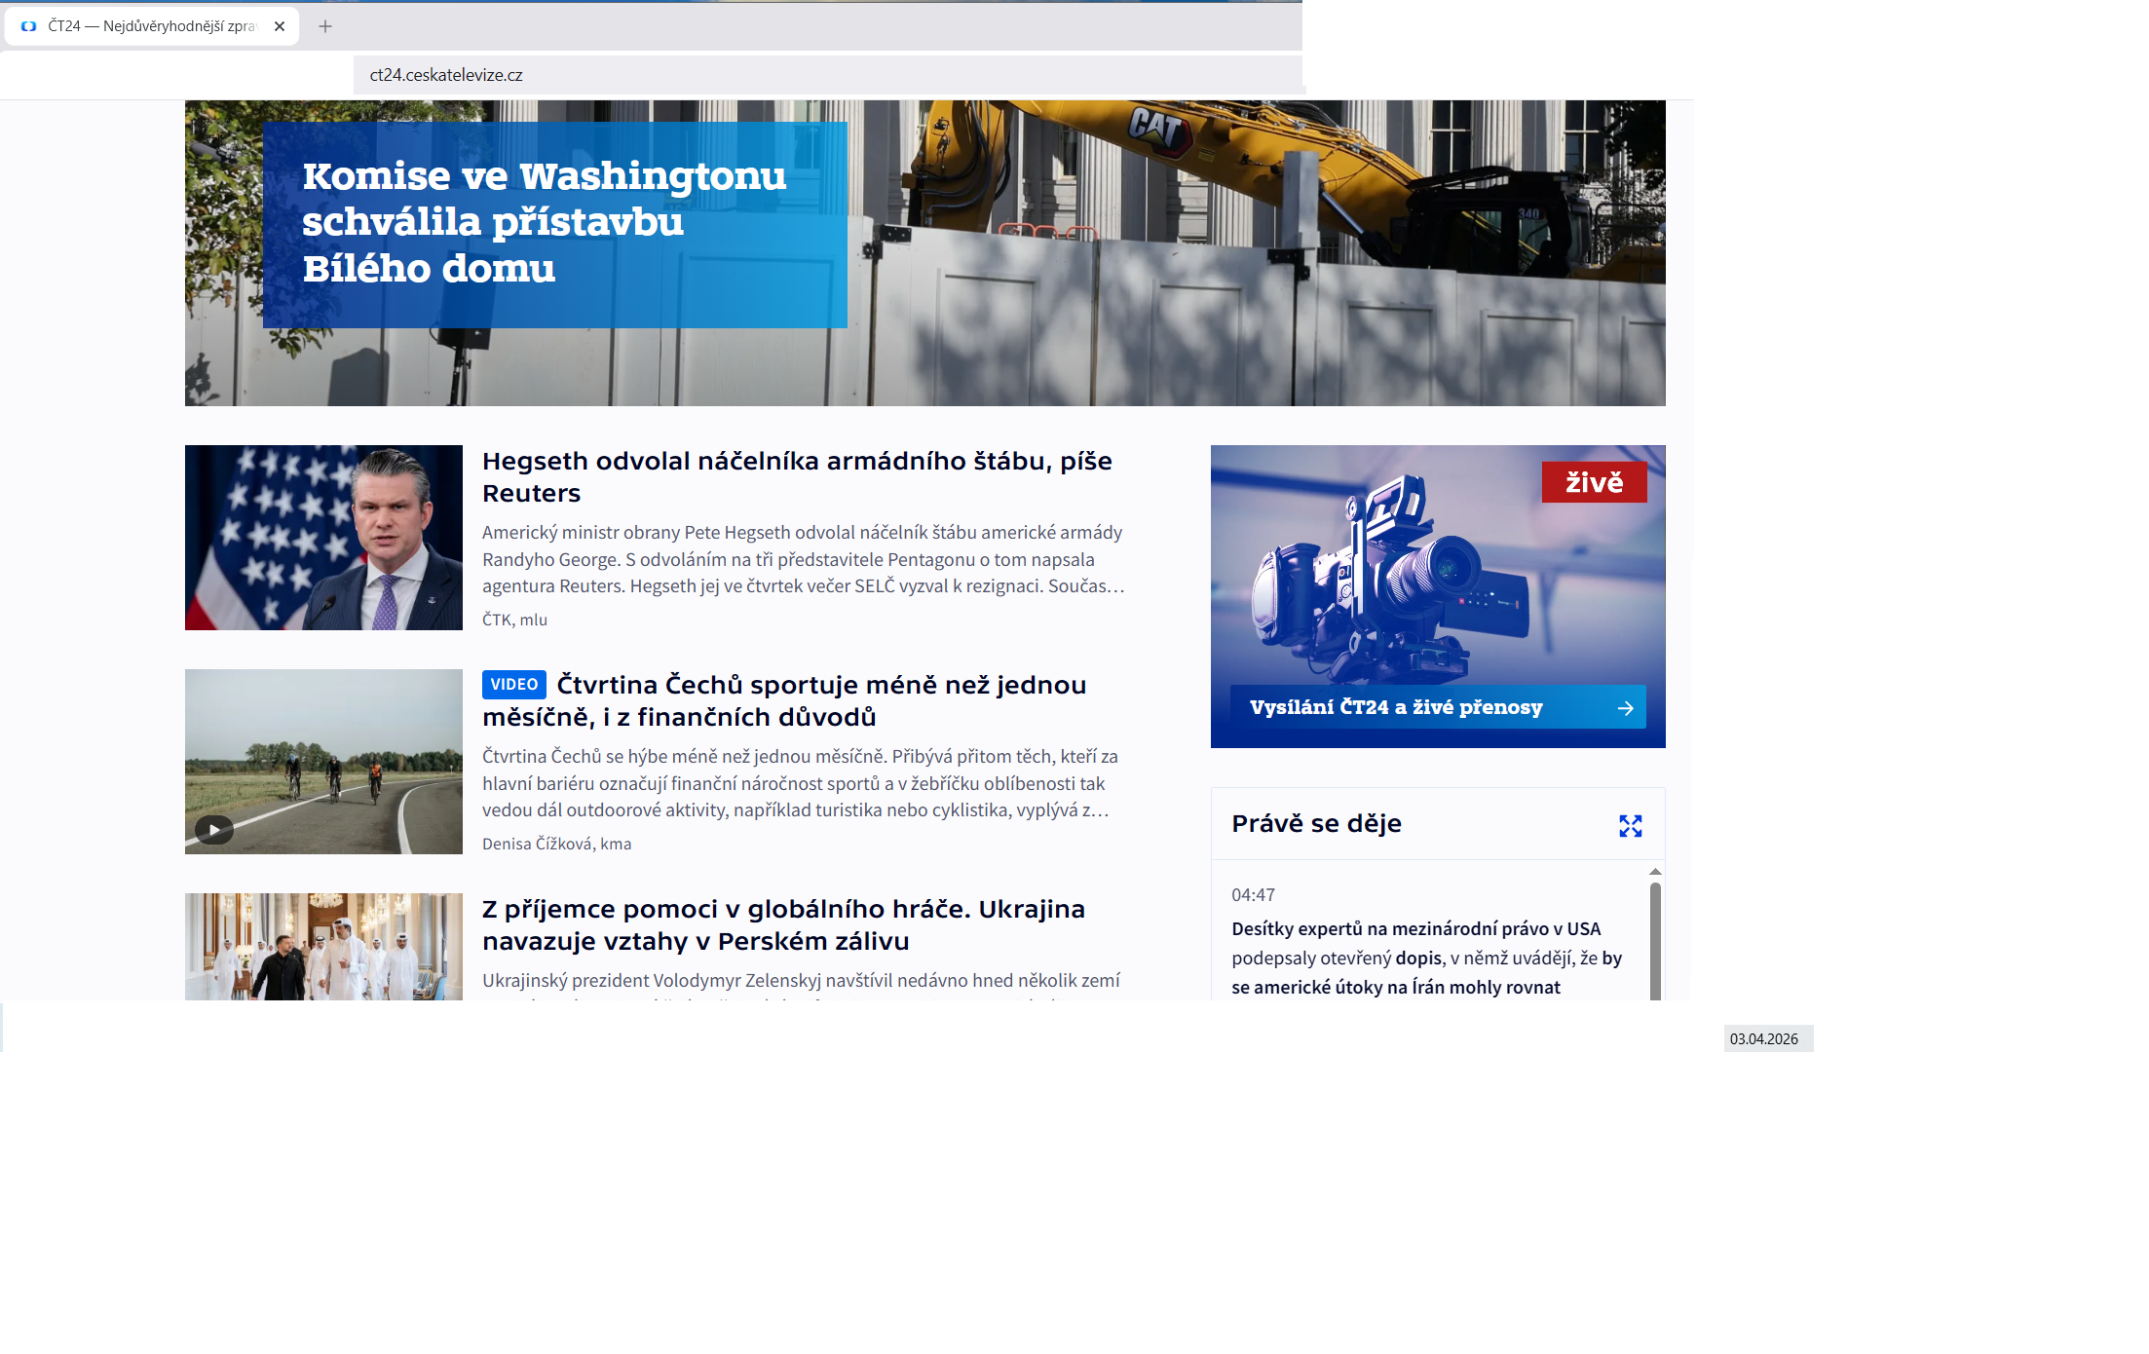Open the Bílého domu headline article
Screen dimensions: 2149x1354
point(544,222)
